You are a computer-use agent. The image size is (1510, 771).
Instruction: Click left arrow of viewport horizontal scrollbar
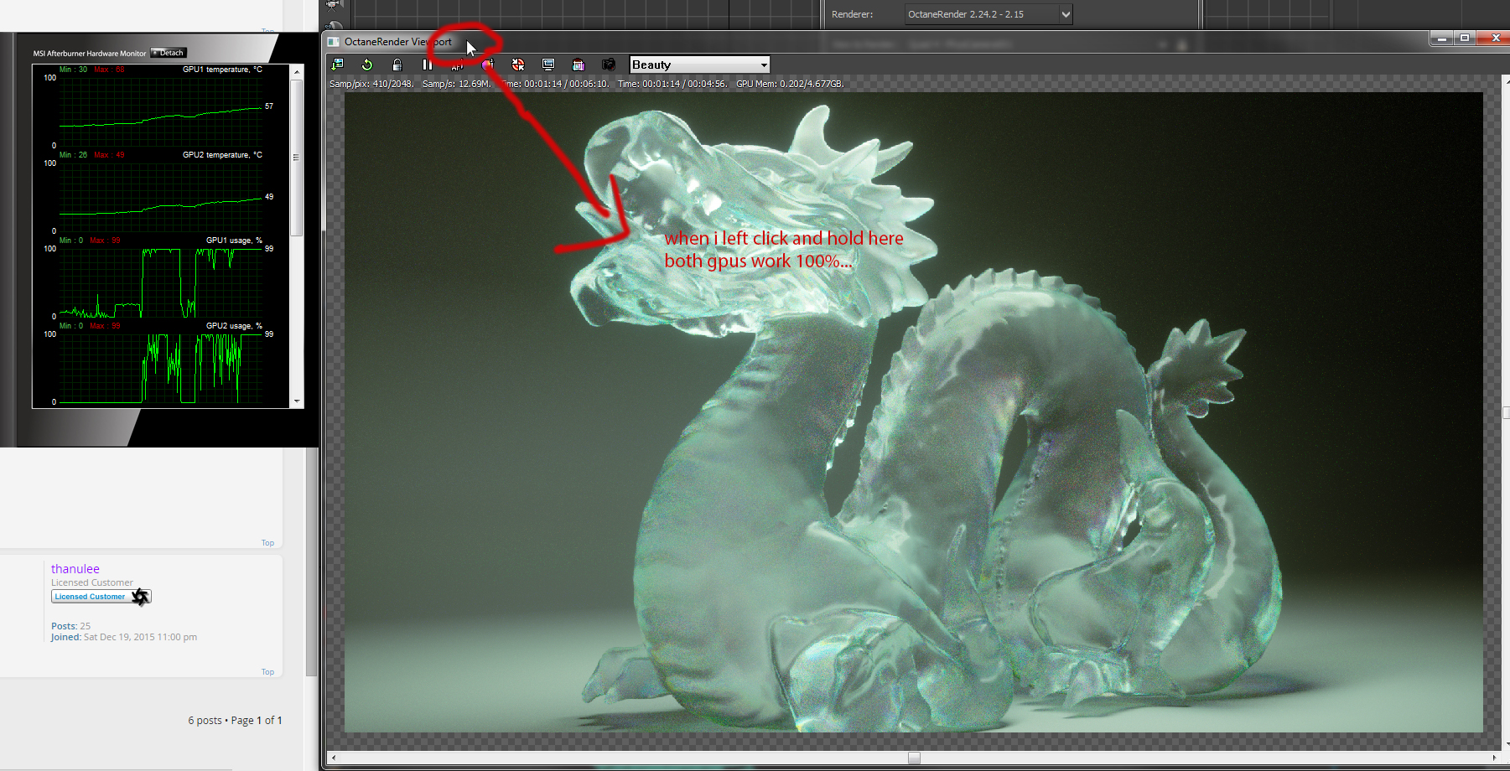pyautogui.click(x=334, y=758)
